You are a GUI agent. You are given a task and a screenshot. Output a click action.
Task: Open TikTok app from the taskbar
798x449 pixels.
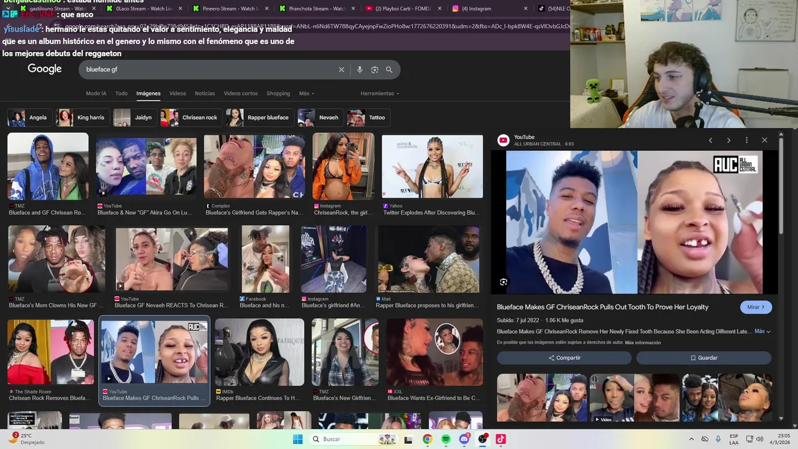point(501,439)
